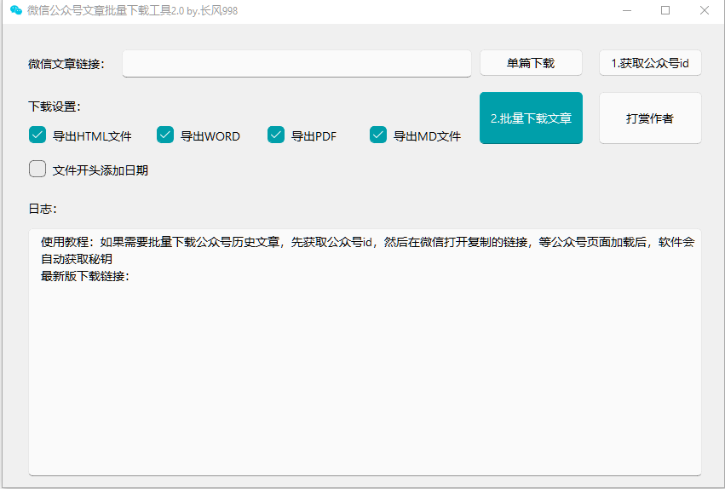Image resolution: width=725 pixels, height=489 pixels.
Task: Uncheck the 导出MD文件 option
Action: [x=378, y=135]
